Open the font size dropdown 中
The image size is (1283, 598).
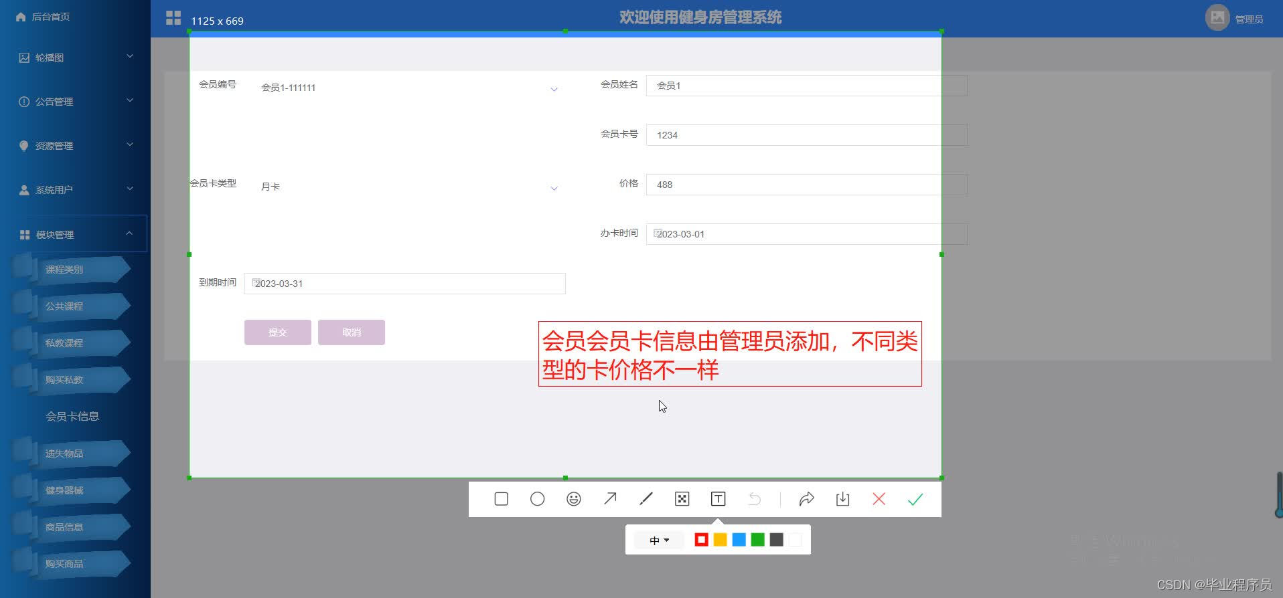pos(659,540)
